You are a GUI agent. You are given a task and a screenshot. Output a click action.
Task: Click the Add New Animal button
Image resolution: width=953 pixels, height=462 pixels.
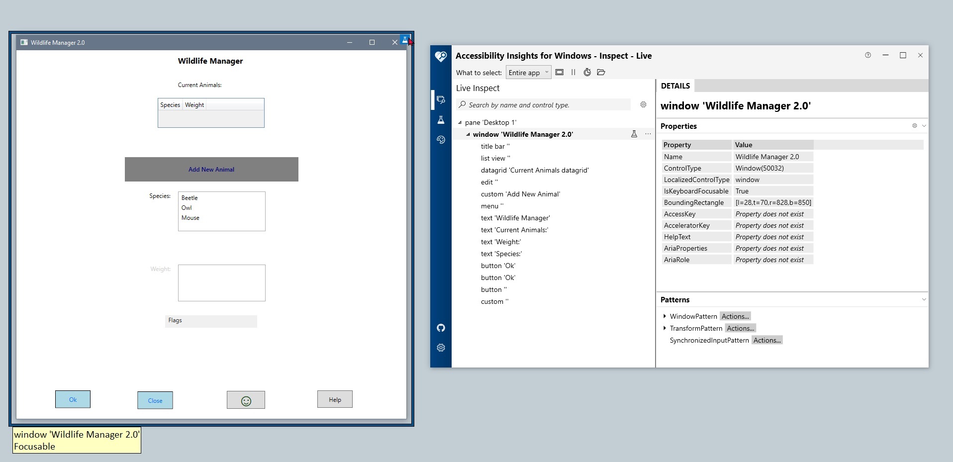tap(211, 169)
